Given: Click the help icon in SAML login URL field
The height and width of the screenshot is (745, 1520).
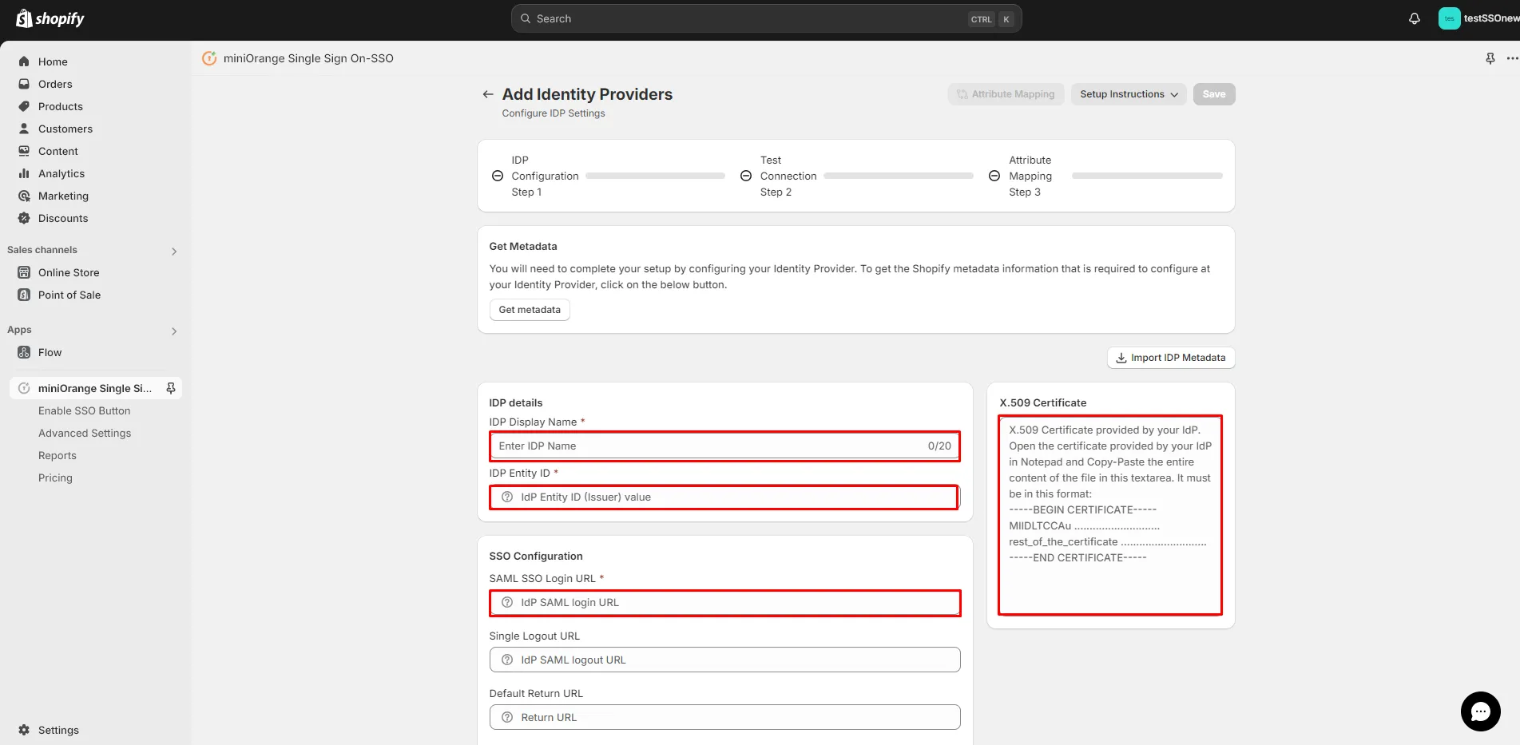Looking at the screenshot, I should 507,602.
